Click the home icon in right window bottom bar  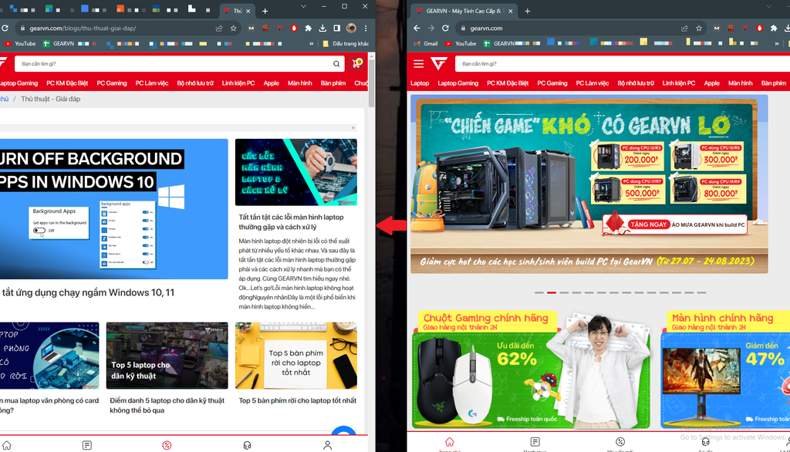[450, 442]
